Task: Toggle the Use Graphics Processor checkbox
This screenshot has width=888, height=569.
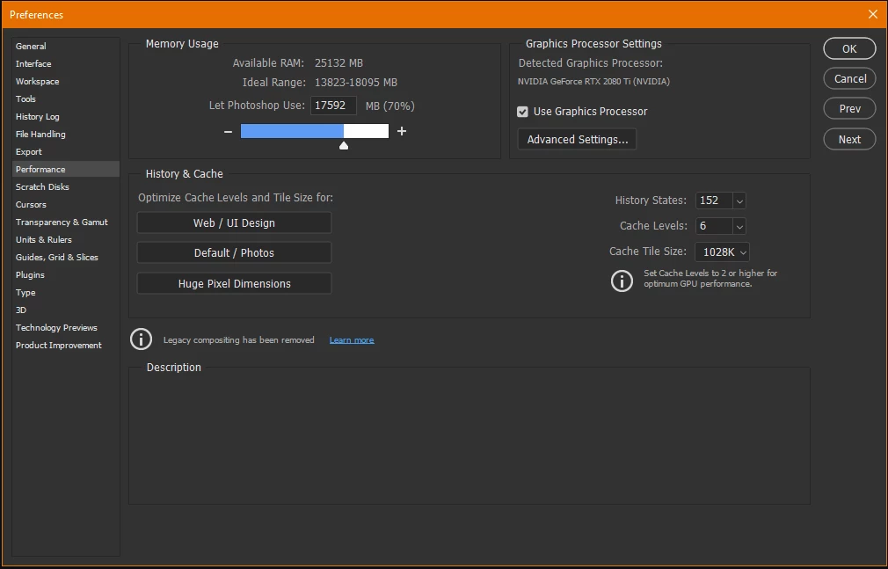Action: [523, 112]
